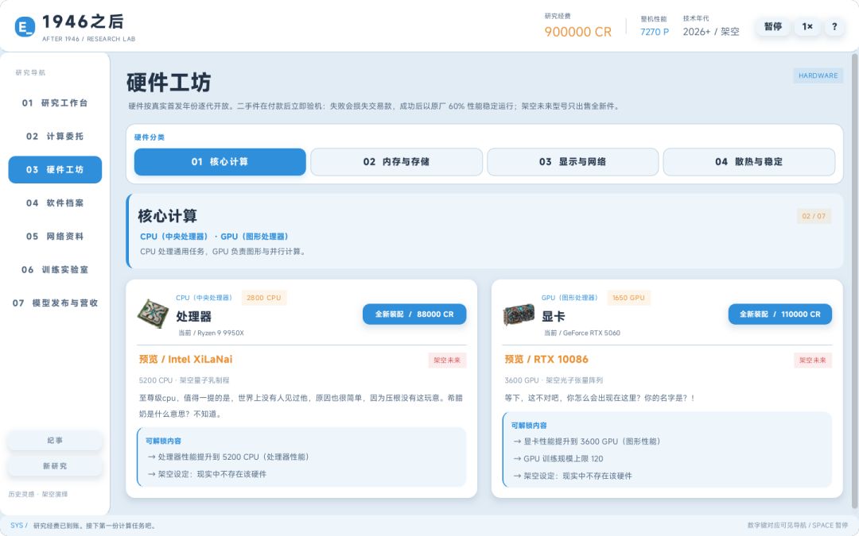
Task: Click the blue E logo icon
Action: pyautogui.click(x=25, y=26)
